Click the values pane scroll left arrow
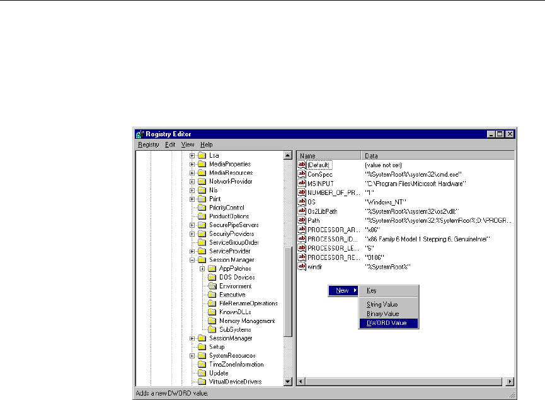 (301, 382)
